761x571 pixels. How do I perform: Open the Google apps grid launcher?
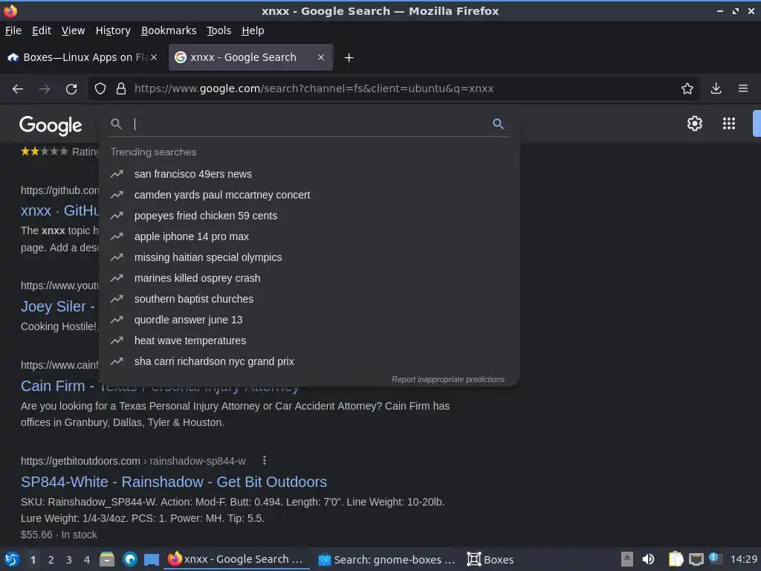point(729,123)
